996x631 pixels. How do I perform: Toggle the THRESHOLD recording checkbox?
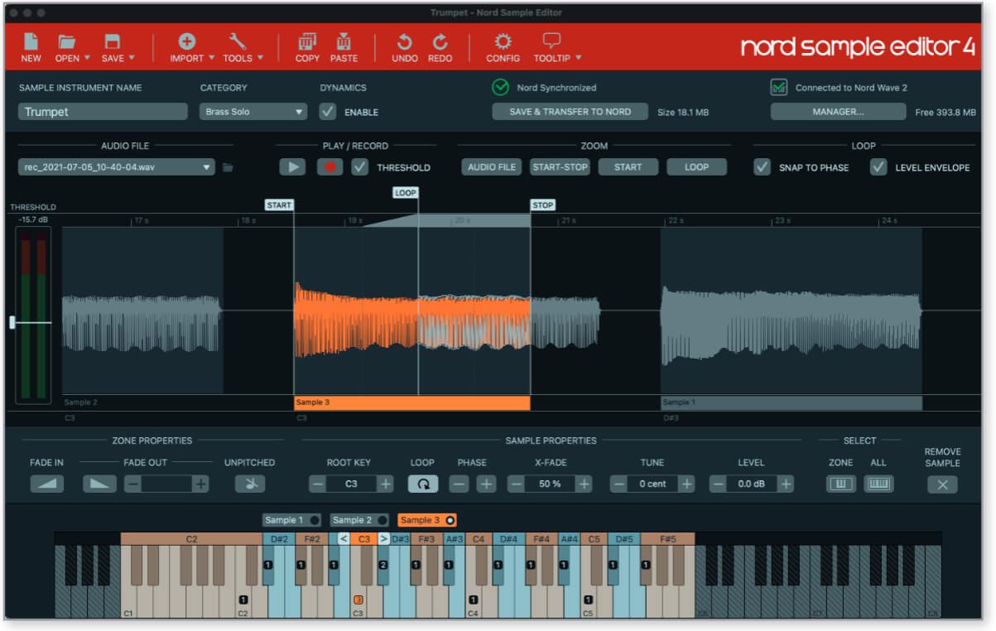[359, 167]
